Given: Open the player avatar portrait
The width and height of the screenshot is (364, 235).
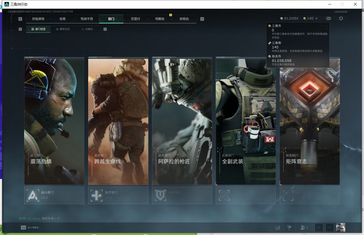Looking at the screenshot, I should tap(341, 228).
